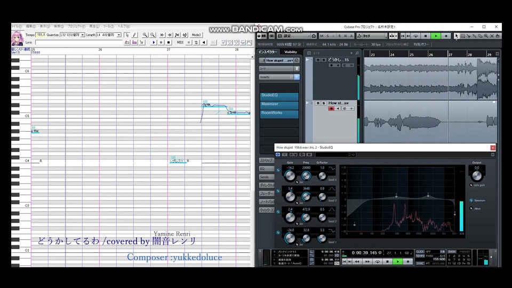Click the blue play button in UTAU
The image size is (512, 288).
[x=154, y=43]
